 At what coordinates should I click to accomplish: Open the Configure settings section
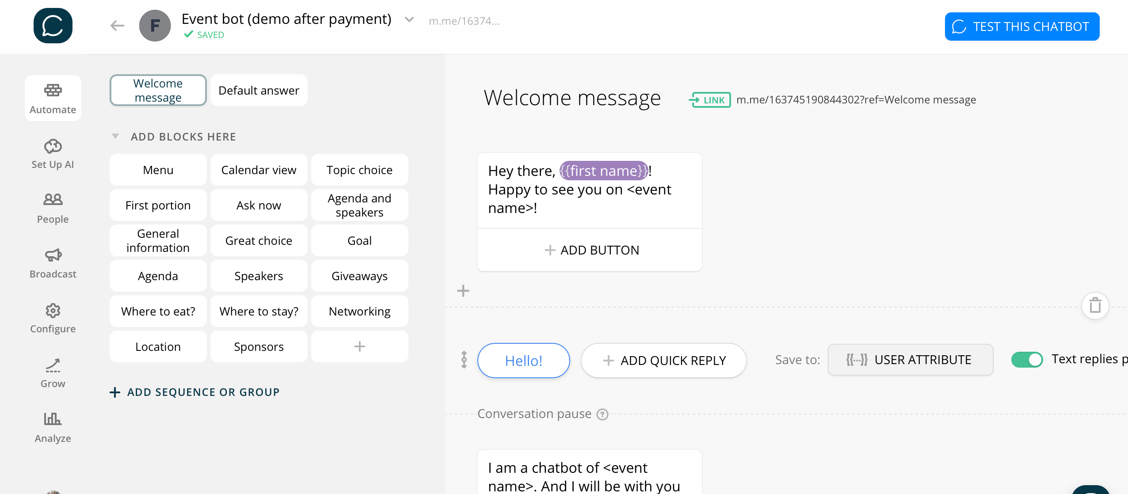tap(53, 317)
